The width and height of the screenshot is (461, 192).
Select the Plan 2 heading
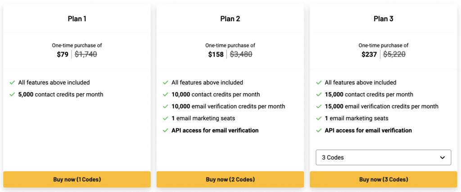point(230,19)
